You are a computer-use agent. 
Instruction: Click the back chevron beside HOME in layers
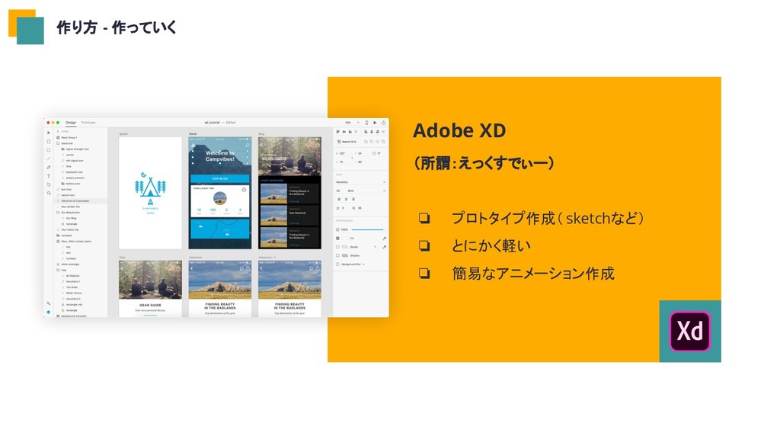pyautogui.click(x=58, y=131)
